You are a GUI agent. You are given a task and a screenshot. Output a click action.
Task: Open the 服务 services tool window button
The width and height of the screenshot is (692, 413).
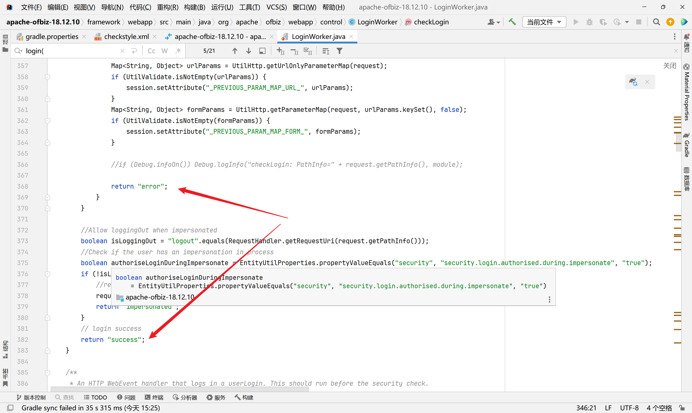[216, 397]
